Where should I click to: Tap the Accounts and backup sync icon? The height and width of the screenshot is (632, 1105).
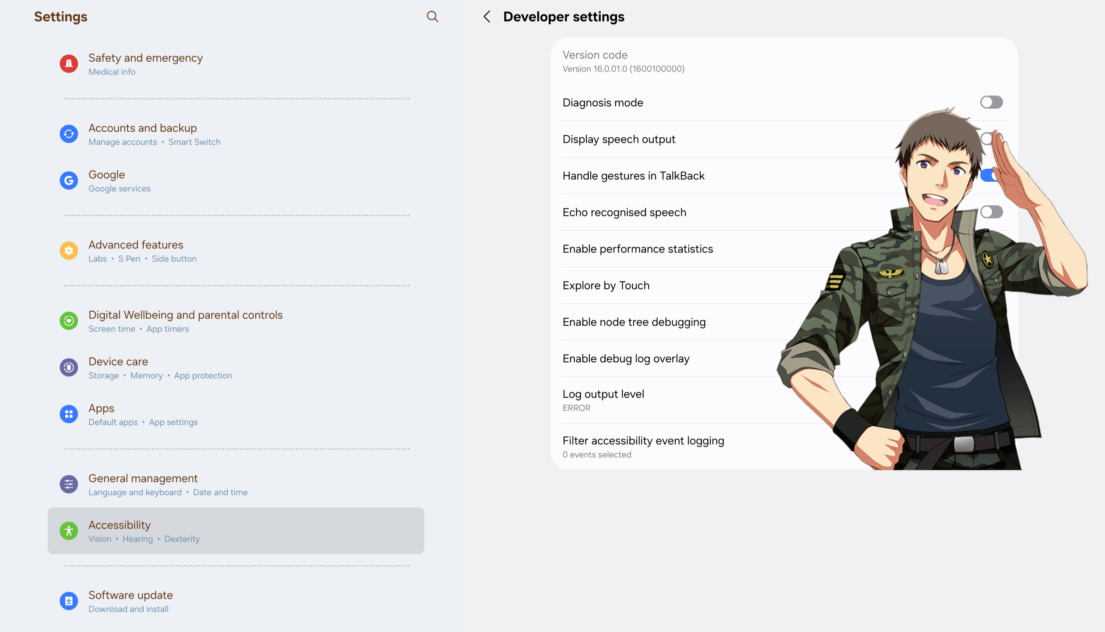69,134
